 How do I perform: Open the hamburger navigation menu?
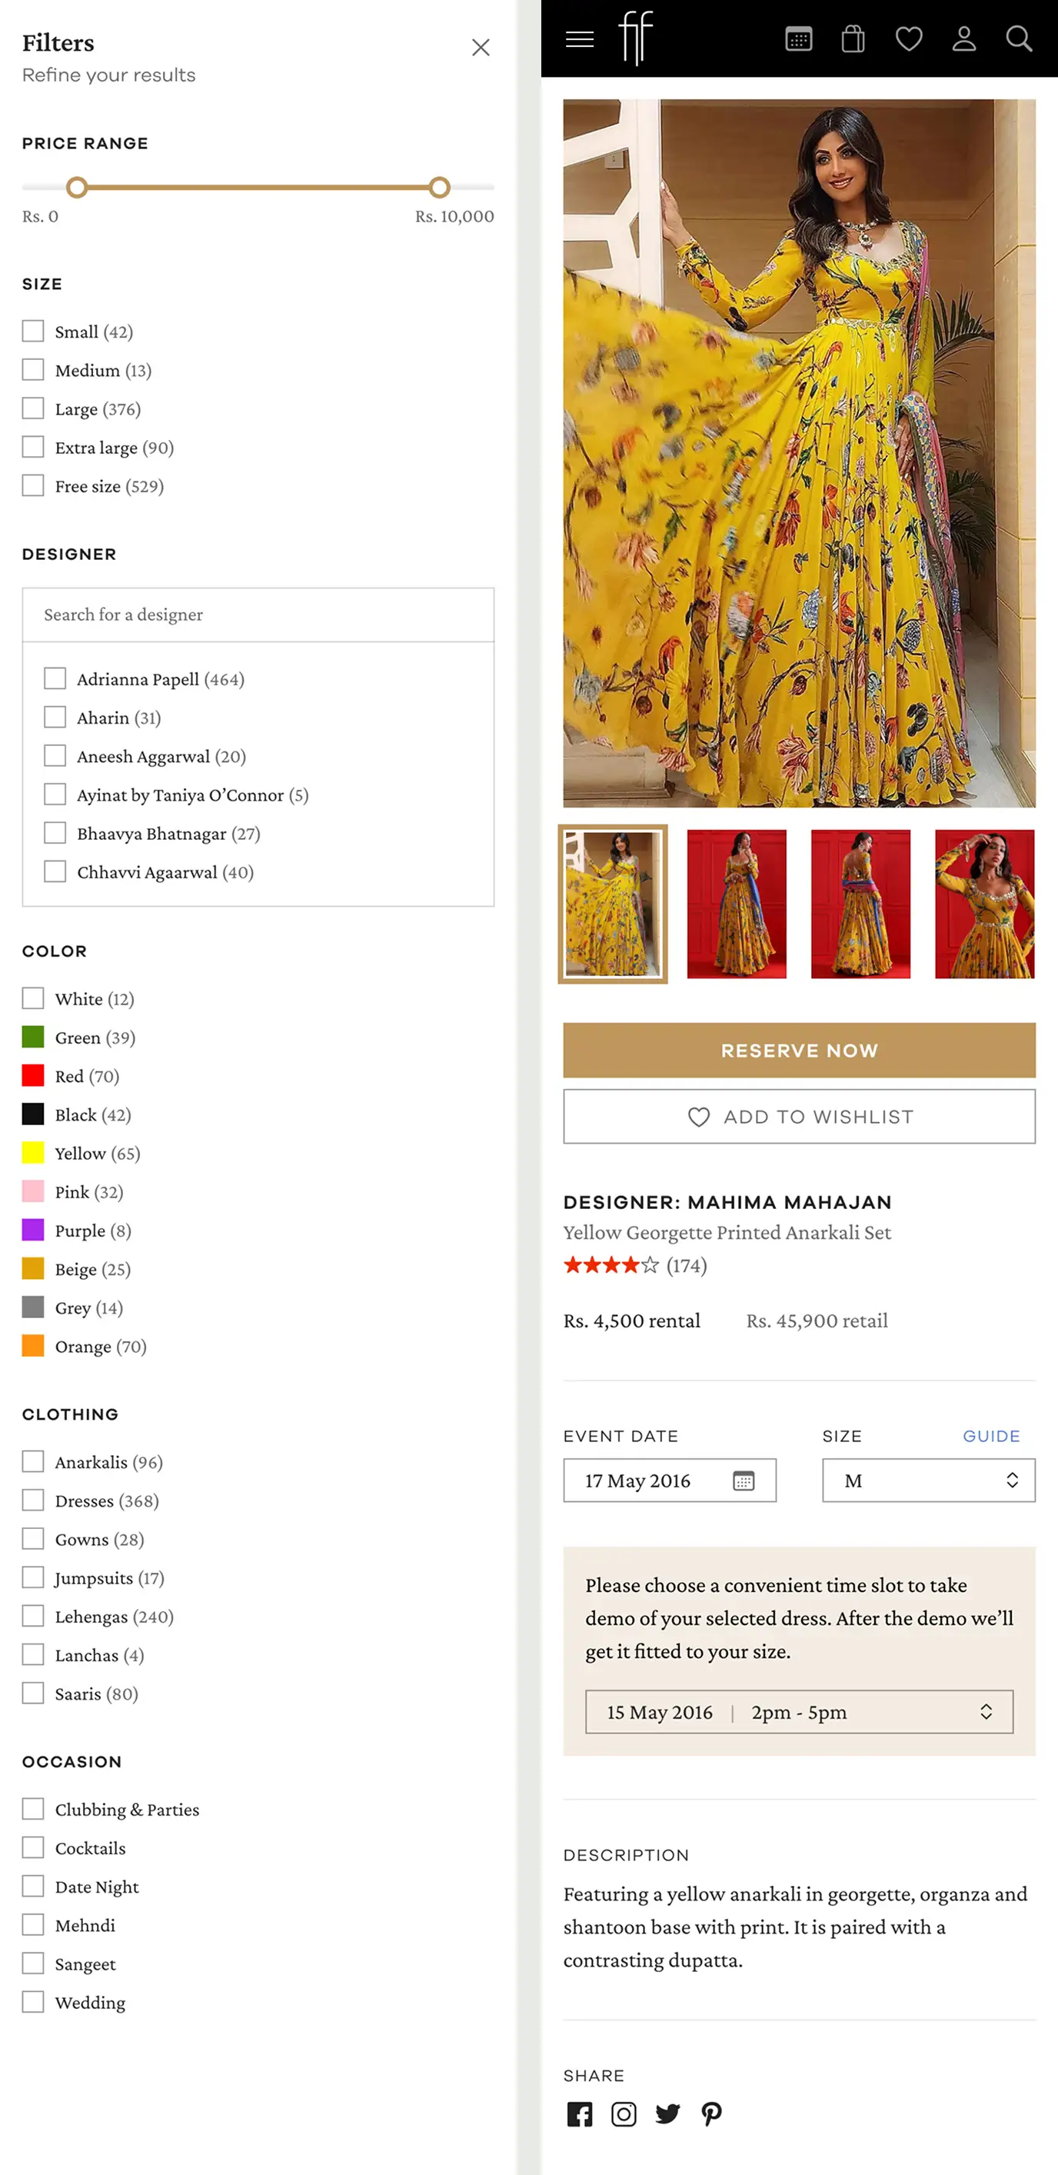[579, 38]
